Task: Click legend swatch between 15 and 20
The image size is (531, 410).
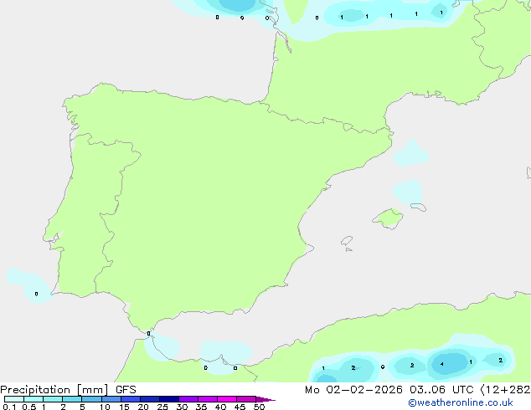Action: tap(131, 399)
